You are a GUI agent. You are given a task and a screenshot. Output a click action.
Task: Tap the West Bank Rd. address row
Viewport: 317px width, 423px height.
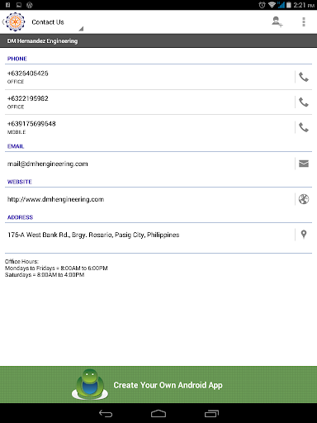[149, 235]
